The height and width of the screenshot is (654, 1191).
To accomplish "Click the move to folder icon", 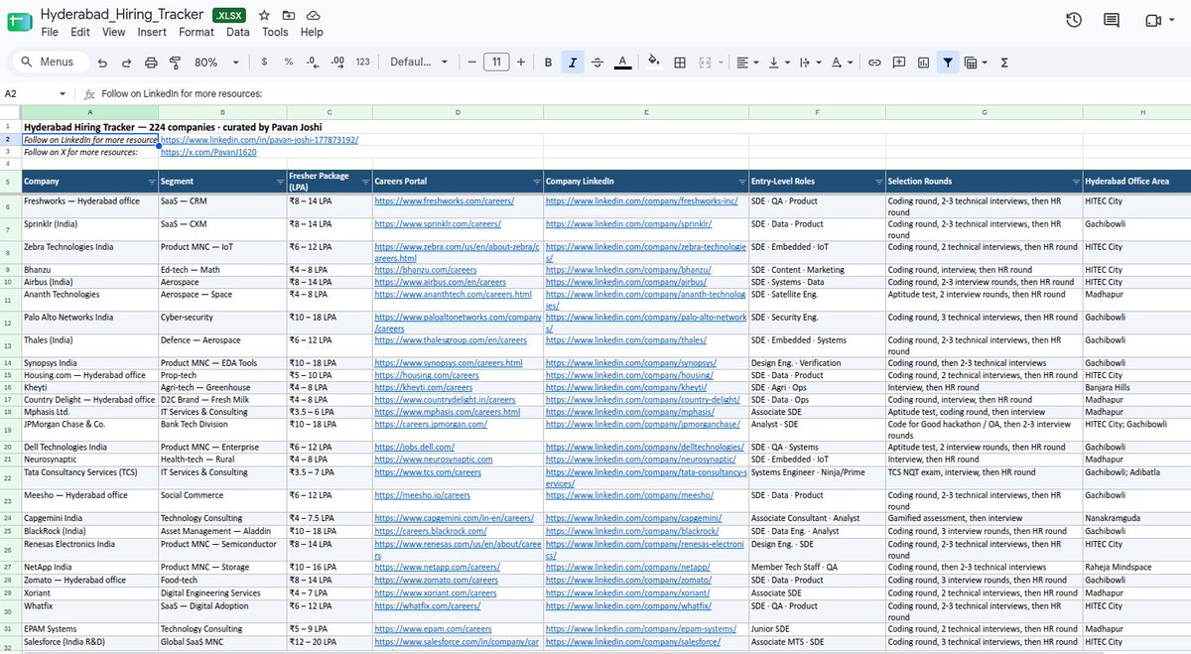I will (288, 16).
